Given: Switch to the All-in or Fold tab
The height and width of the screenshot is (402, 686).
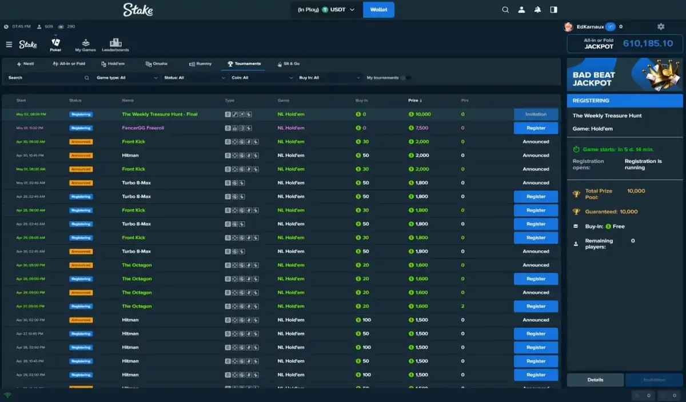Looking at the screenshot, I should click(69, 63).
